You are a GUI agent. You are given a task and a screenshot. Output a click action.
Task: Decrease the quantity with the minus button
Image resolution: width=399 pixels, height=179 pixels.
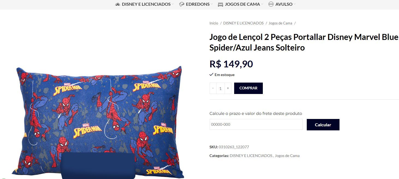pyautogui.click(x=213, y=88)
